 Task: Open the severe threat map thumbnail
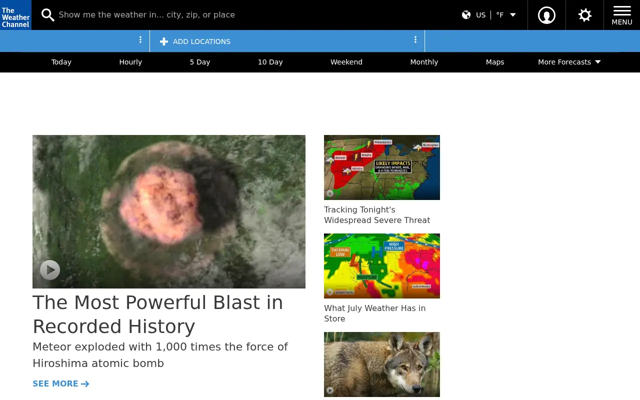pos(382,167)
